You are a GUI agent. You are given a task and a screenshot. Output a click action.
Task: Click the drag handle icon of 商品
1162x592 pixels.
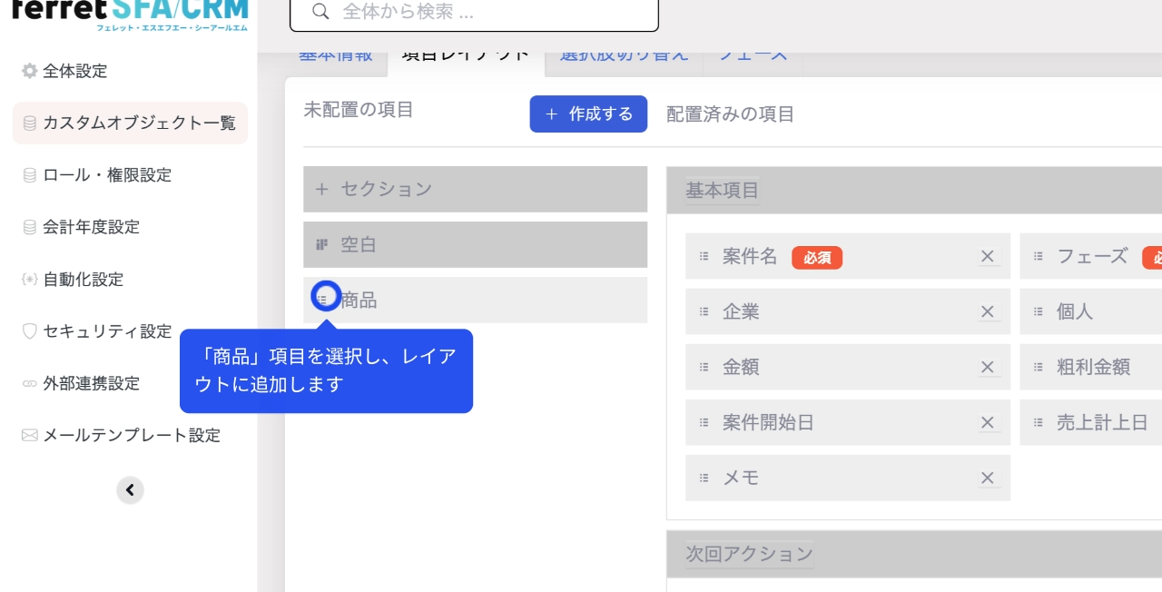click(322, 299)
